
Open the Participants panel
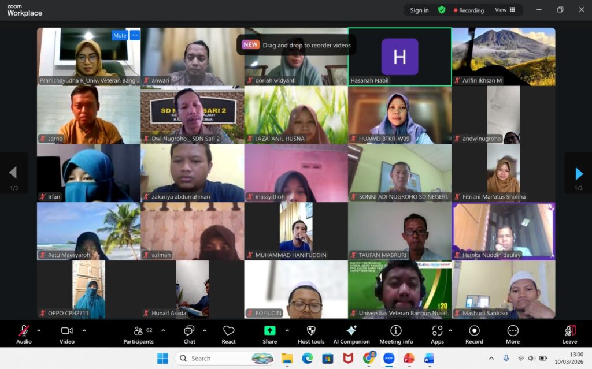pos(139,334)
